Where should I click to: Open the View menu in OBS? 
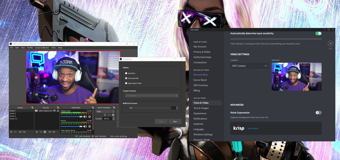click(x=23, y=48)
